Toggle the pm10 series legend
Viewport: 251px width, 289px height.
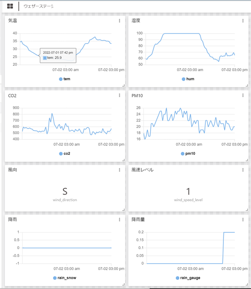(x=188, y=153)
